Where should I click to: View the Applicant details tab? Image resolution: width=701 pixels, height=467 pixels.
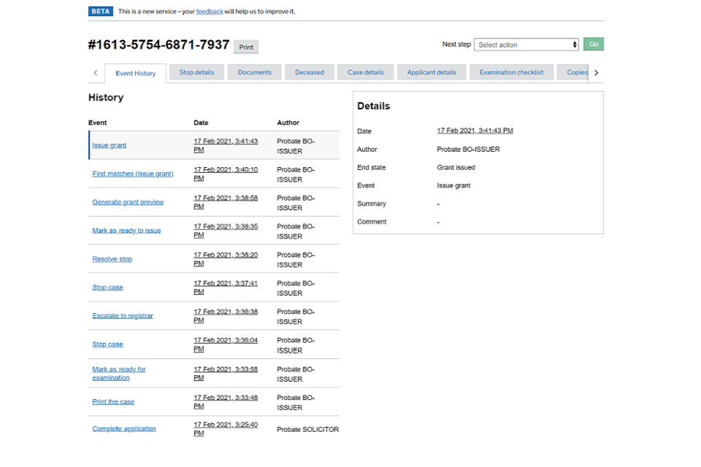coord(431,73)
